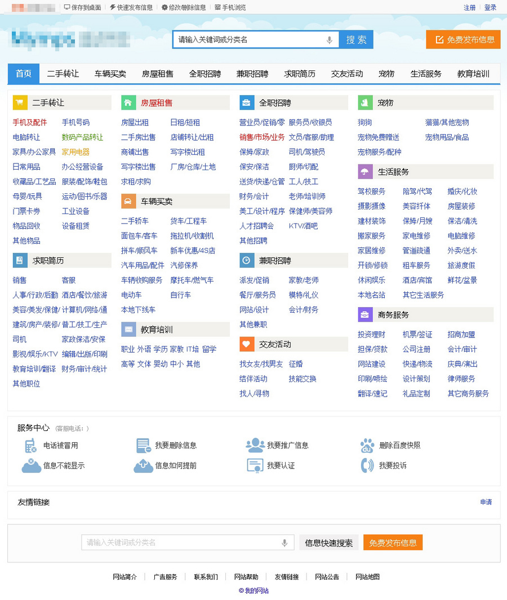This screenshot has height=600, width=507.
Task: Open the 家教/老师 part-time link
Action: tap(304, 280)
